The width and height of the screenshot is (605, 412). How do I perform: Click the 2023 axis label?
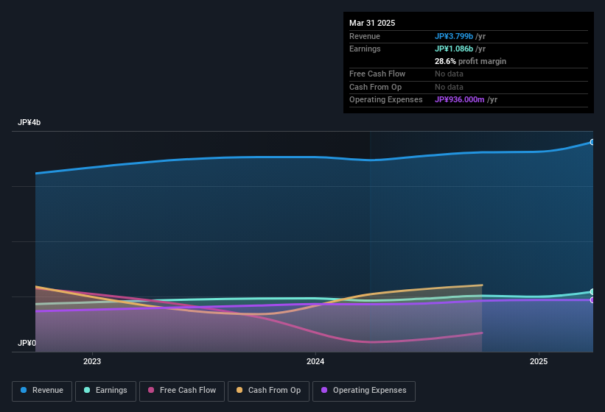92,361
